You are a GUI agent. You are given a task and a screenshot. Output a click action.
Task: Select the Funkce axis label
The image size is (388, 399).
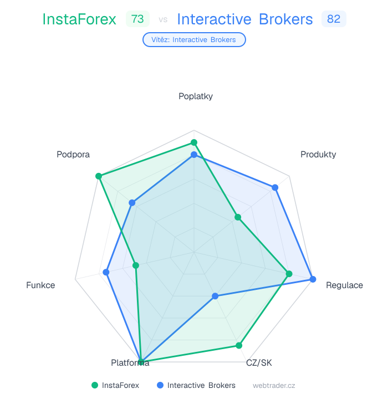(x=40, y=285)
